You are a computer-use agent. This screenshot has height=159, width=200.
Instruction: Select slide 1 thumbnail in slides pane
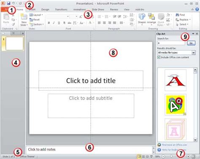14,43
